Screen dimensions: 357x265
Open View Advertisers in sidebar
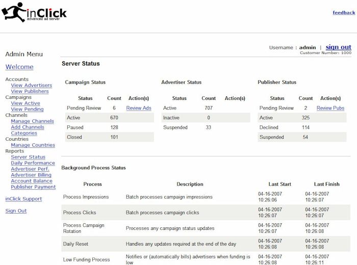32,85
